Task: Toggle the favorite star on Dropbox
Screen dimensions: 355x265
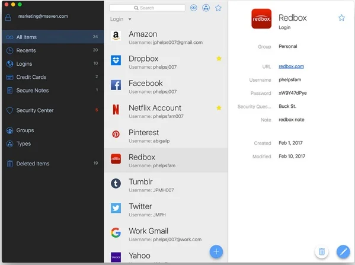Action: pyautogui.click(x=219, y=59)
